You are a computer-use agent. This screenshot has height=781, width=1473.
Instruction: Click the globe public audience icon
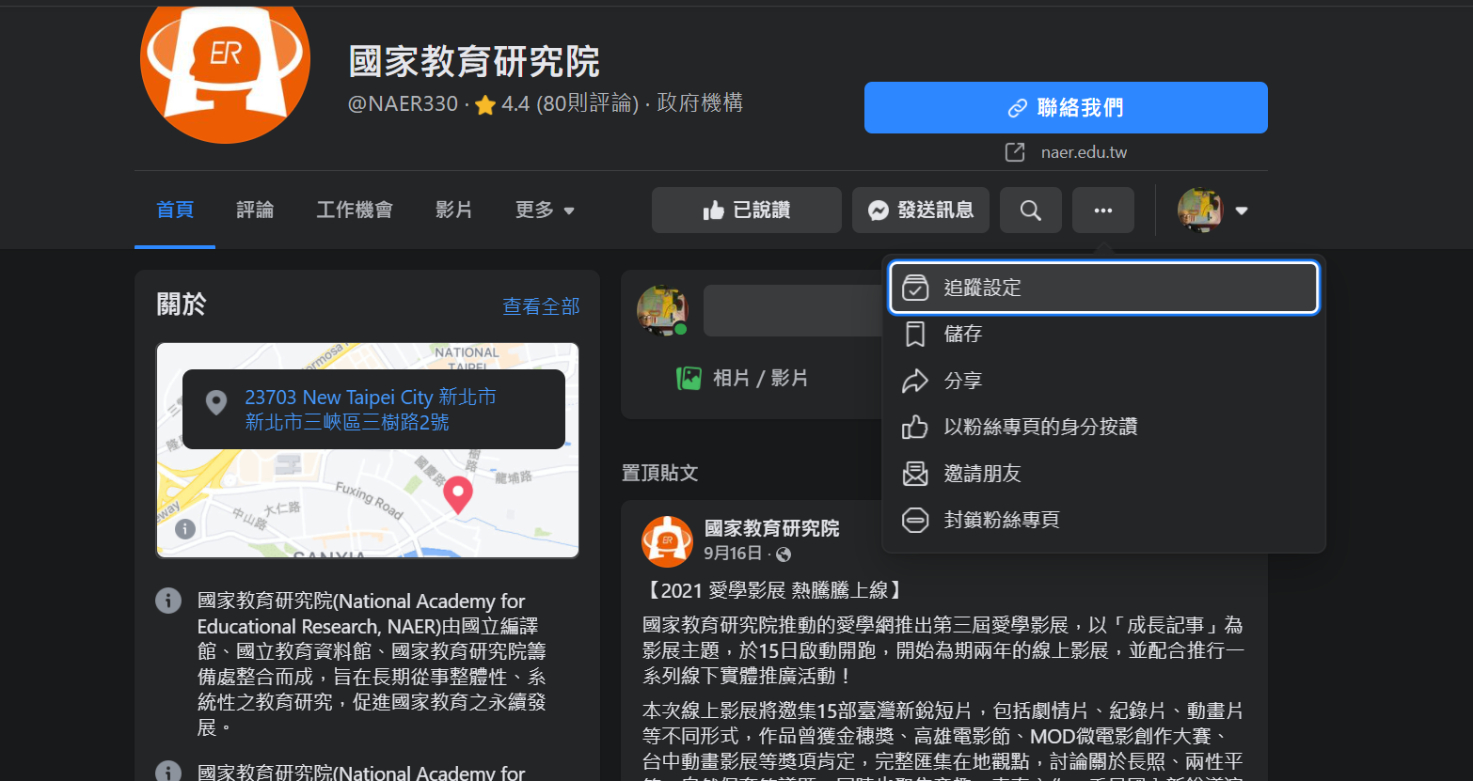coord(784,555)
